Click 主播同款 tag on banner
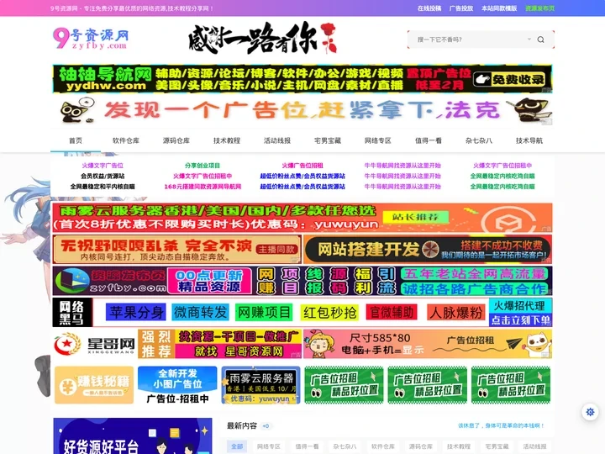 (277, 250)
